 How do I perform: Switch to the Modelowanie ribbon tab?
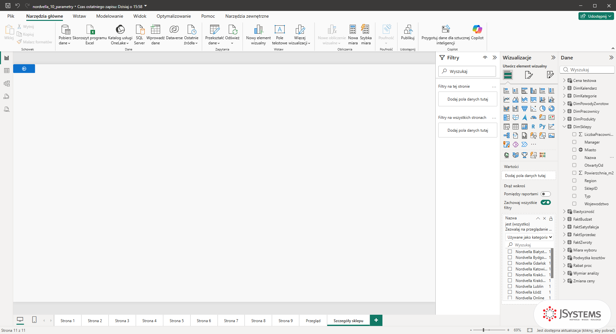tap(110, 16)
